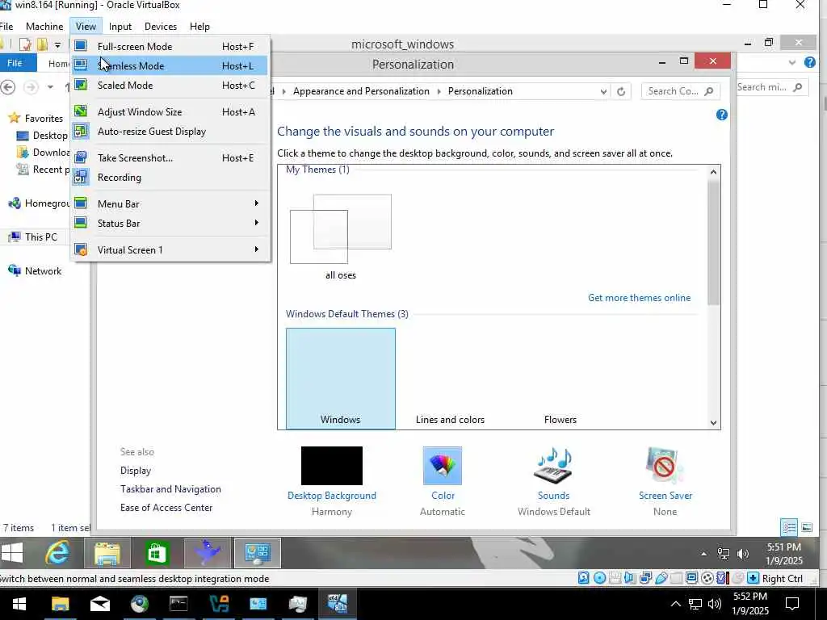Open the Ease of Access Center link
Viewport: 827px width, 620px height.
click(166, 508)
